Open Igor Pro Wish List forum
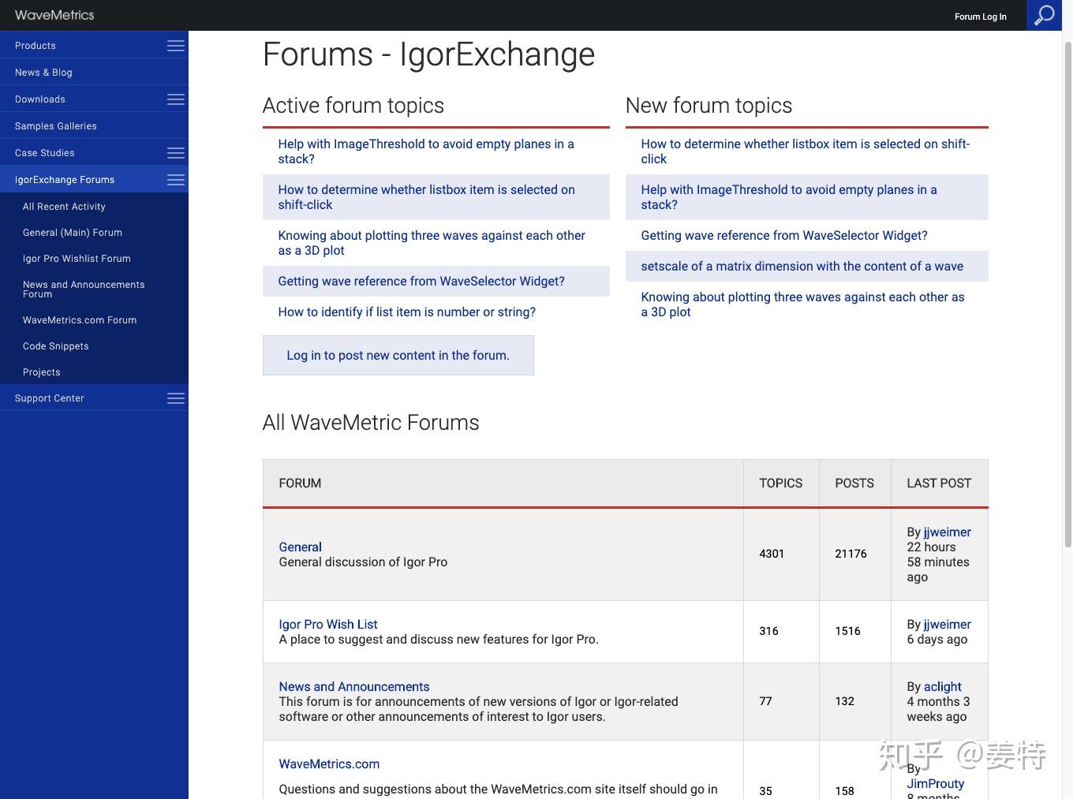 pos(328,624)
